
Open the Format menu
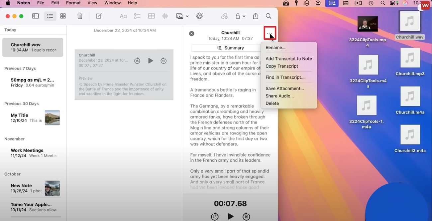pos(73,3)
